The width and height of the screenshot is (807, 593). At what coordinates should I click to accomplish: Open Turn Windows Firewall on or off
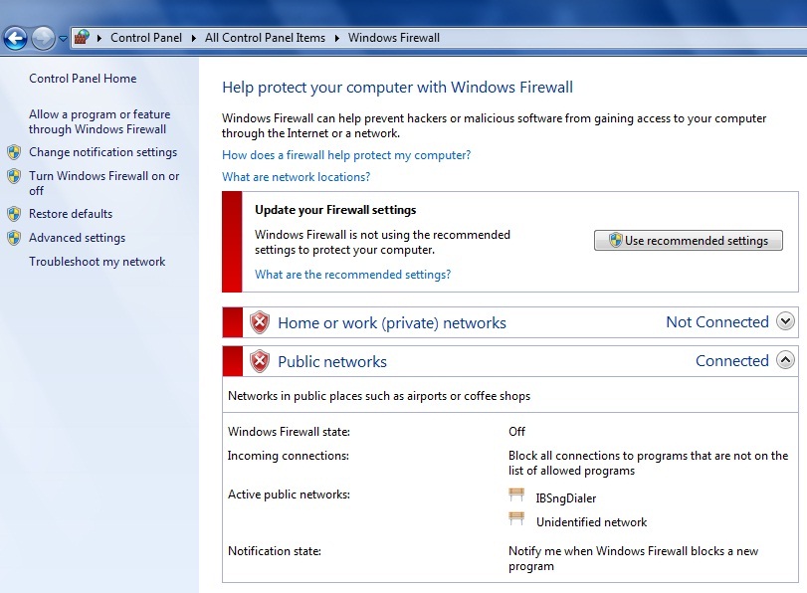pos(103,183)
